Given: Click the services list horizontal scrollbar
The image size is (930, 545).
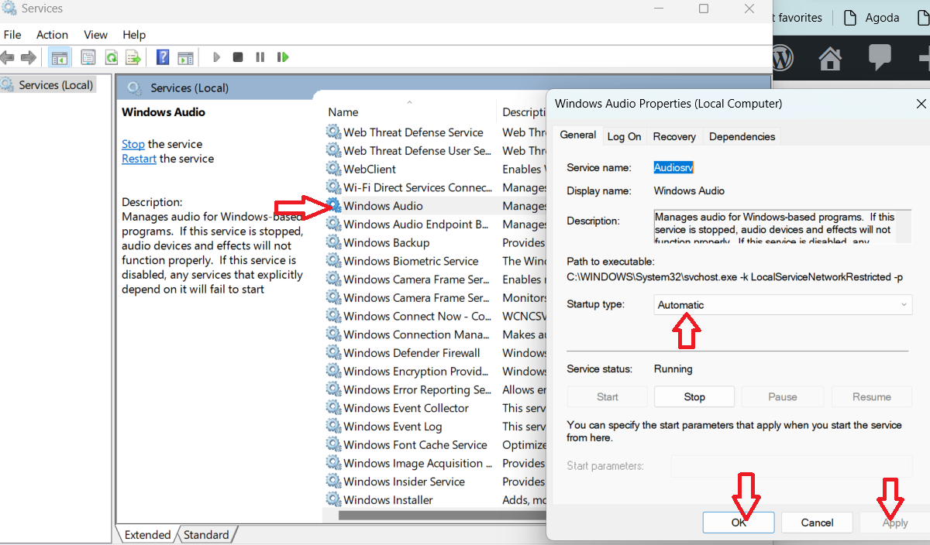Looking at the screenshot, I should [x=442, y=515].
